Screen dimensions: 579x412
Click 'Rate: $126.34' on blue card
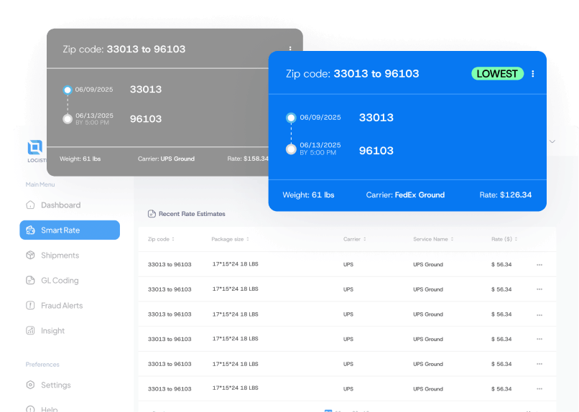[506, 195]
